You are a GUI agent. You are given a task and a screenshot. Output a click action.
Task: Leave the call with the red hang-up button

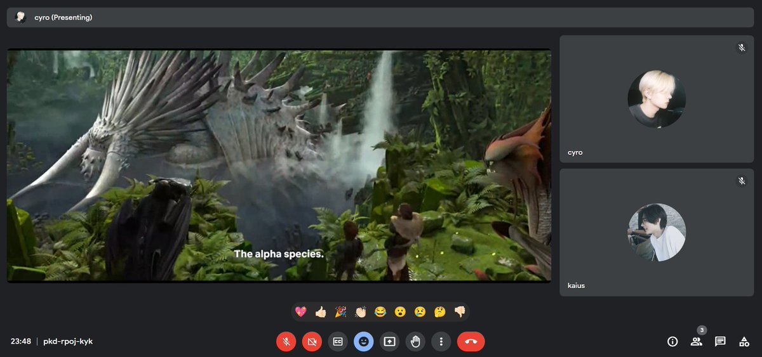pos(471,341)
